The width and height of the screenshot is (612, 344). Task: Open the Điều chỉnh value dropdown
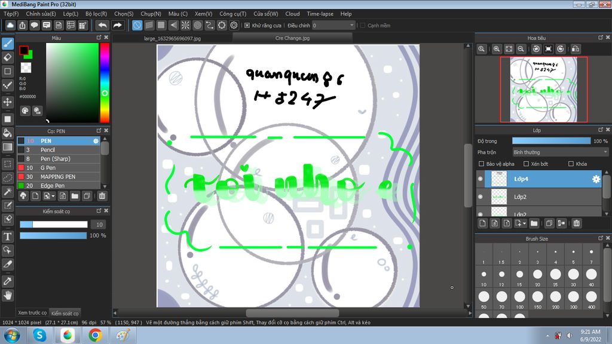point(333,25)
